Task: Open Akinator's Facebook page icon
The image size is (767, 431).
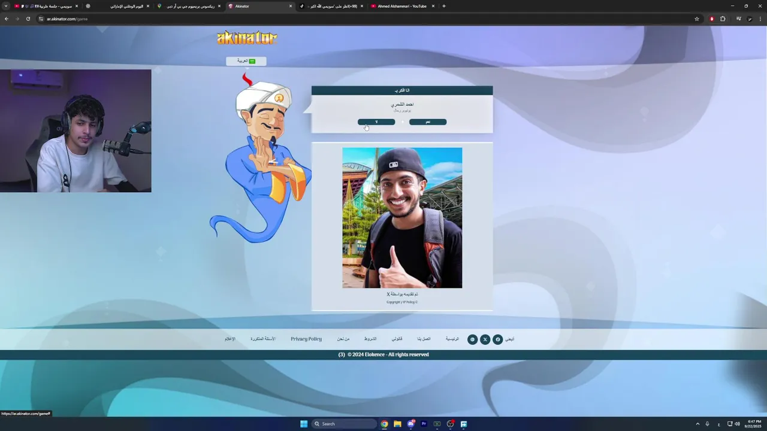Action: [497, 339]
